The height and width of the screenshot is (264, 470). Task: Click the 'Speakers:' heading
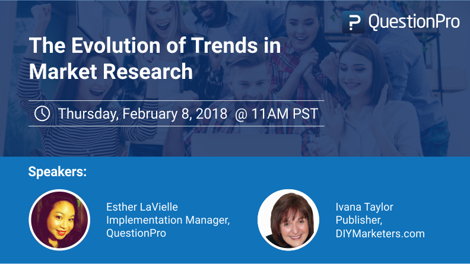tap(58, 171)
